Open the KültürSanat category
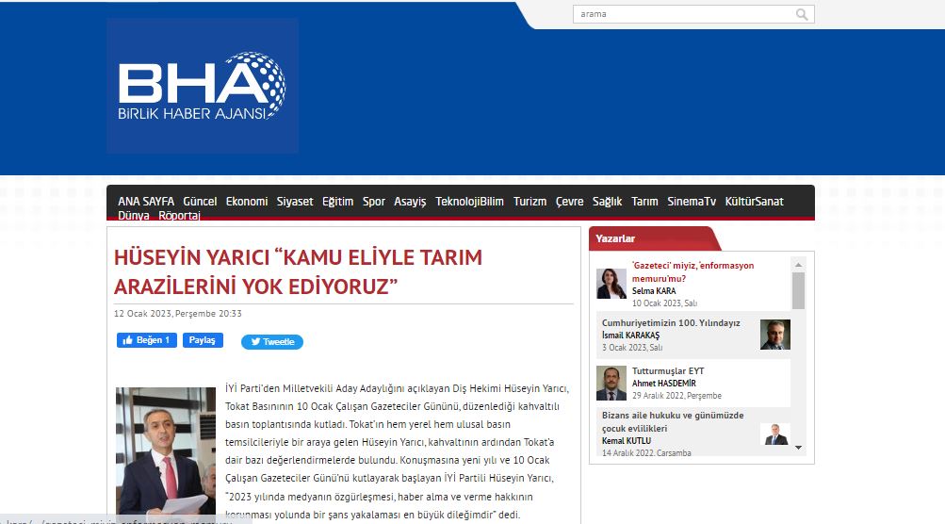Image resolution: width=945 pixels, height=524 pixels. click(754, 202)
